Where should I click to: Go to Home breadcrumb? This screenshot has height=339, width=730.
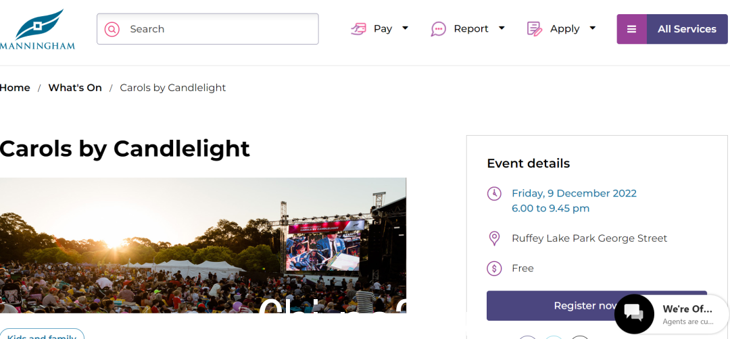pos(15,88)
